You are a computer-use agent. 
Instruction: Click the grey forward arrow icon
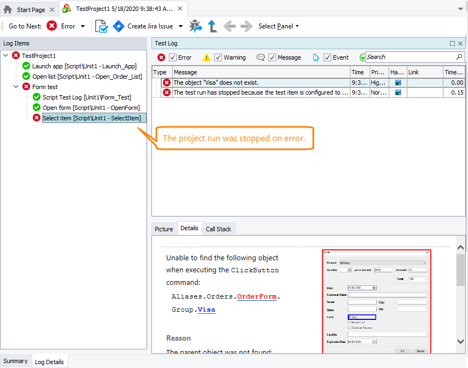click(246, 26)
